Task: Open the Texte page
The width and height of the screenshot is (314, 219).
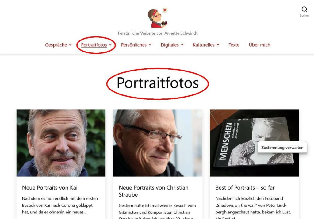Action: pyautogui.click(x=234, y=45)
